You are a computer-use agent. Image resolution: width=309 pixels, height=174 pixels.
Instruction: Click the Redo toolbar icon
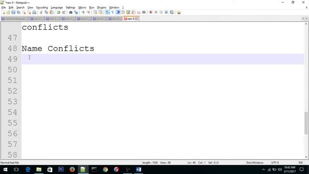(x=64, y=13)
